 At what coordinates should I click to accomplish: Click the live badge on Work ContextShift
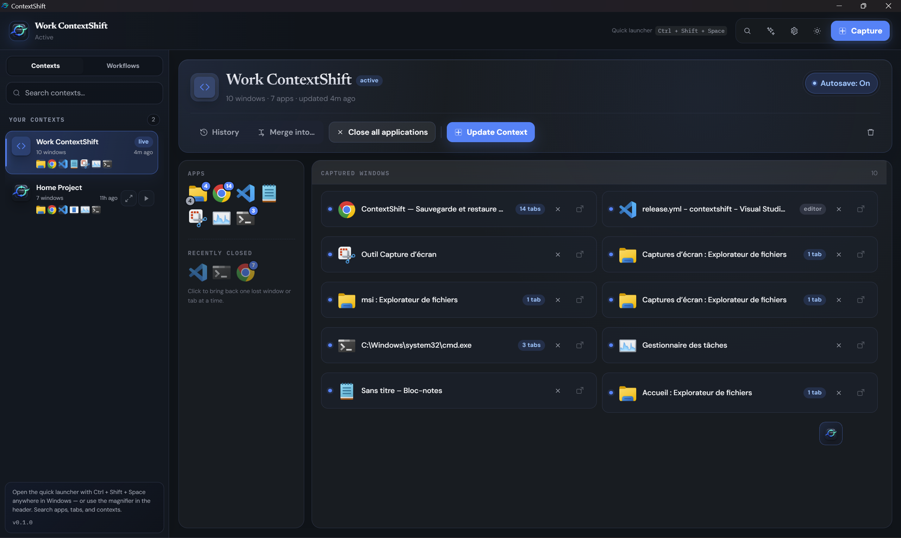tap(143, 142)
